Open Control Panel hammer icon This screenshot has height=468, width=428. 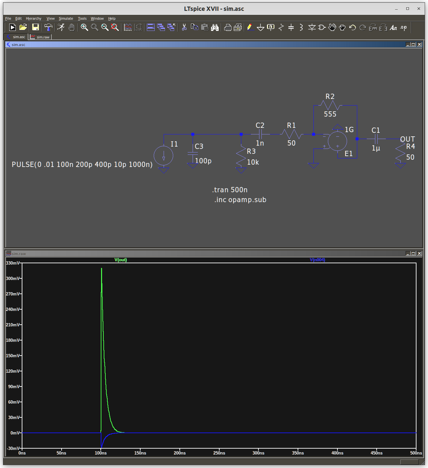[48, 28]
